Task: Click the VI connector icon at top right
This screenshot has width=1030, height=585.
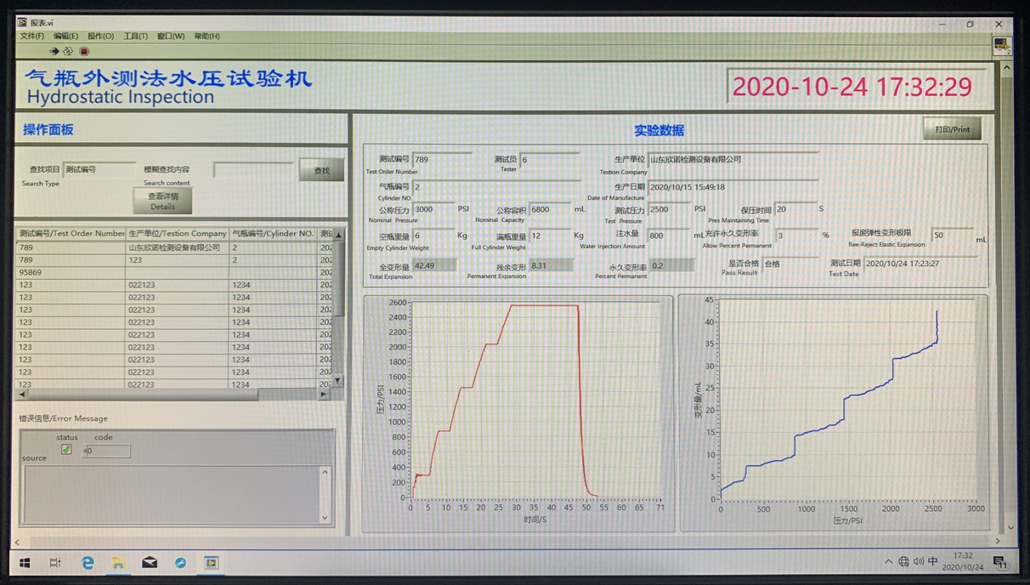Action: [1001, 45]
